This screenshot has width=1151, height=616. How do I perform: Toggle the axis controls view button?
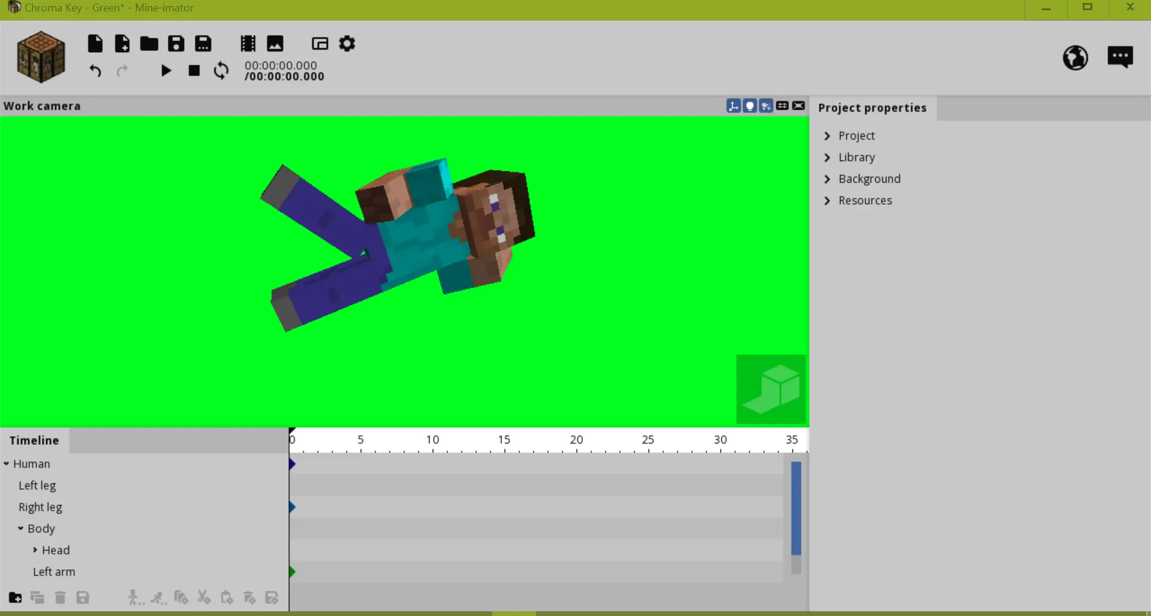733,106
